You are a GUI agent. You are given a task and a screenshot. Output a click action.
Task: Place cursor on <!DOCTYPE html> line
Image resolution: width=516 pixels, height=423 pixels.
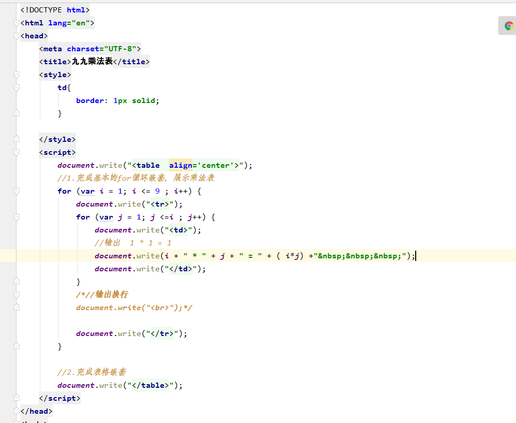coord(55,10)
